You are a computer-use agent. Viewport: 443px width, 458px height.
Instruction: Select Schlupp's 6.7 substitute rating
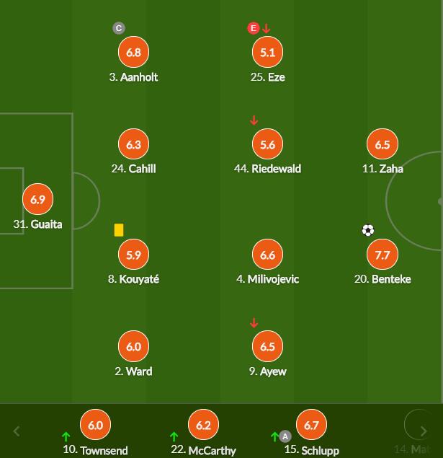pos(311,425)
